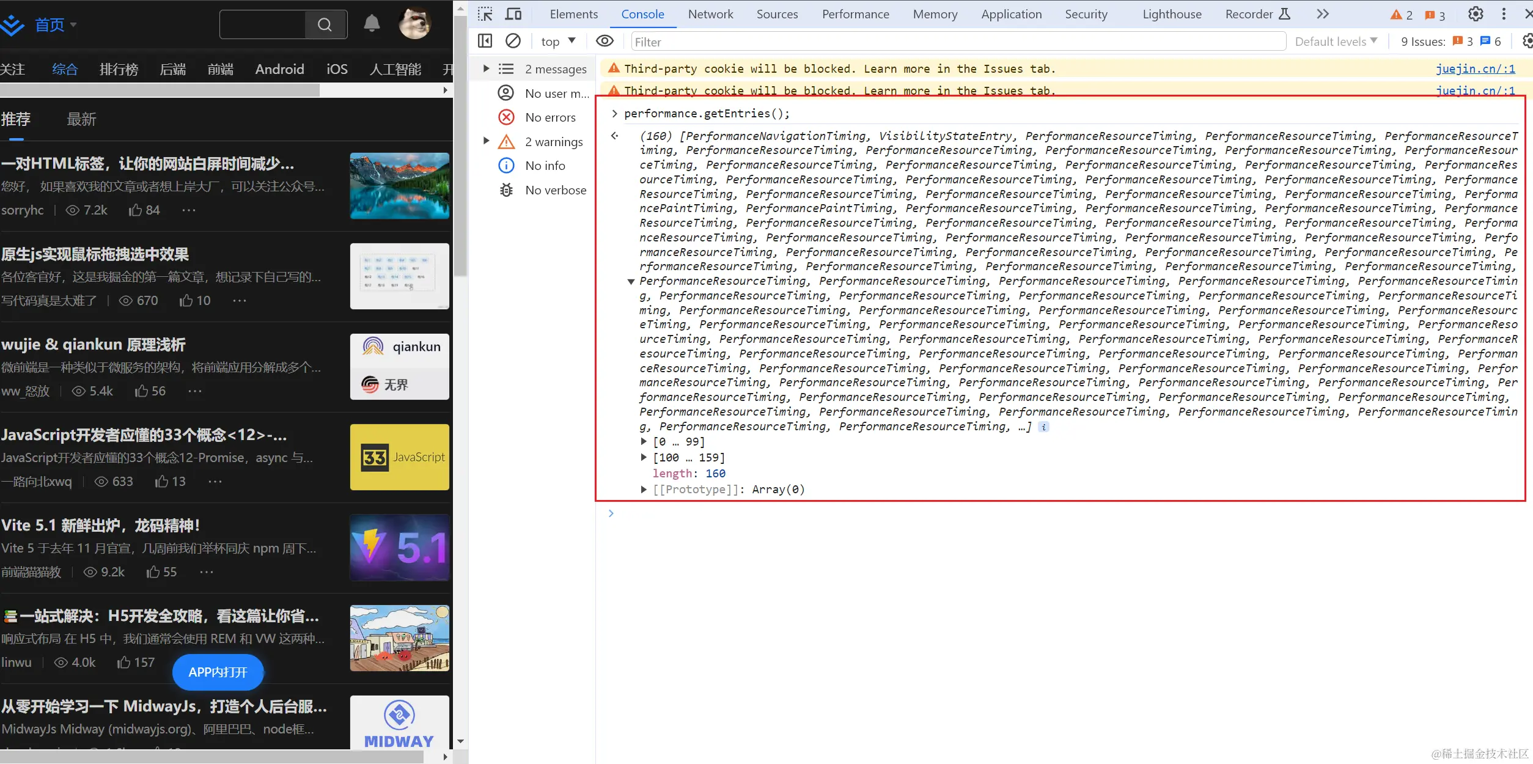Click the notification bell icon
1533x764 pixels.
coord(372,24)
